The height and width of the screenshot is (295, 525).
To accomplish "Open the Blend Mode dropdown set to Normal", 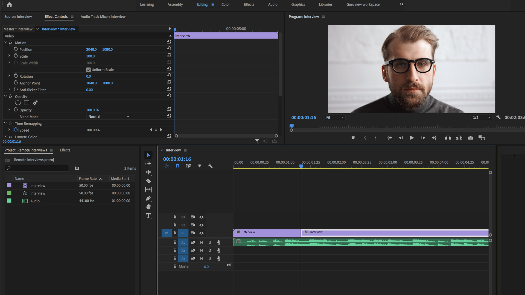I will click(108, 116).
